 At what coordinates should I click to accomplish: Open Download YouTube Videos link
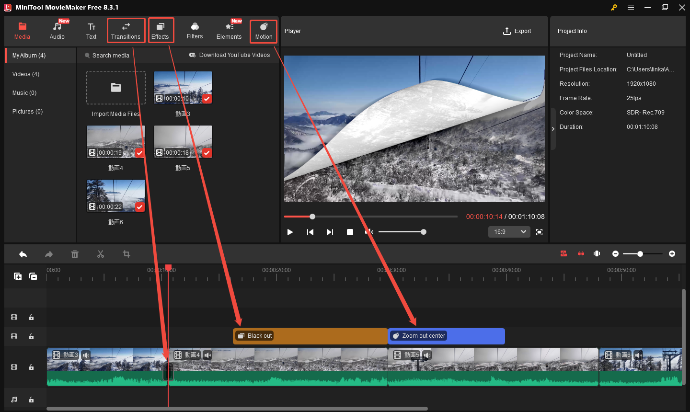coord(230,55)
